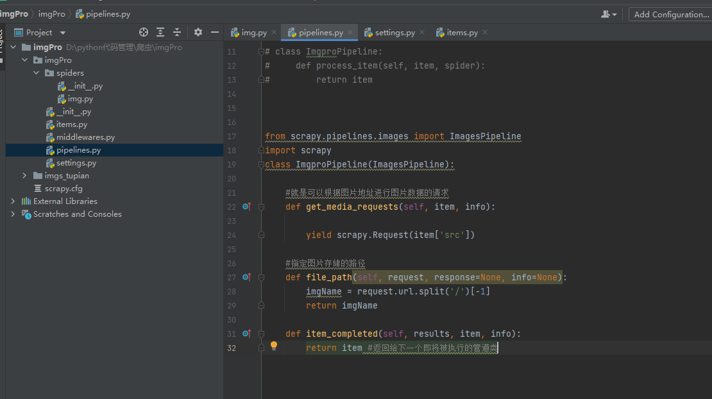Click the Collapse All icon in Project panel
This screenshot has width=712, height=399.
coord(177,32)
